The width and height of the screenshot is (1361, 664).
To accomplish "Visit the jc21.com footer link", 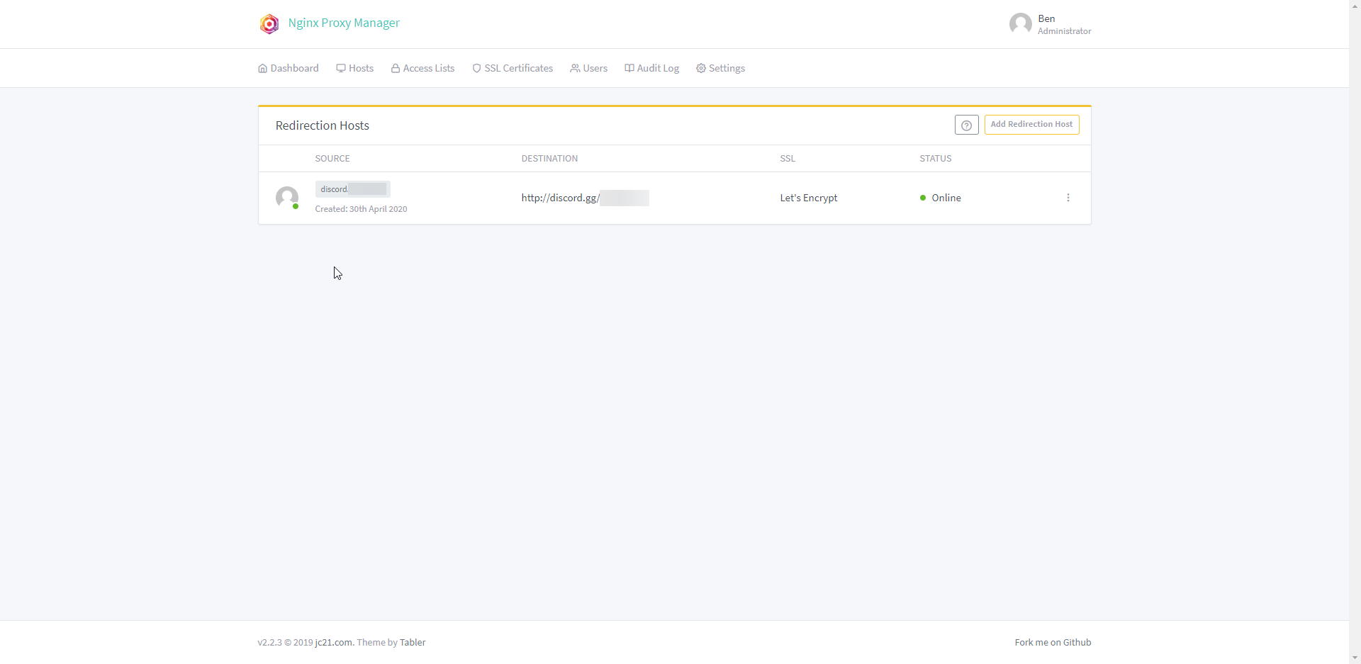I will click(x=333, y=642).
